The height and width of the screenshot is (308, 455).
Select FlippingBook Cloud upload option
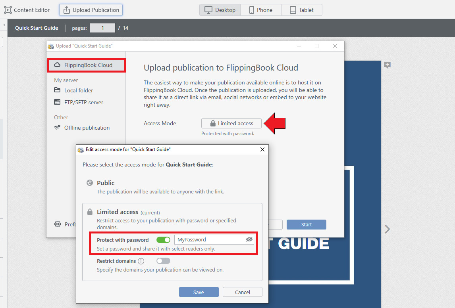tap(87, 65)
